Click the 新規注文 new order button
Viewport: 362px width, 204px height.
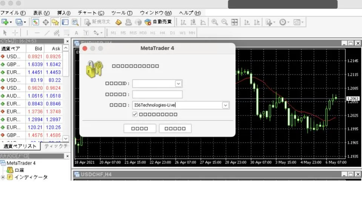click(97, 22)
